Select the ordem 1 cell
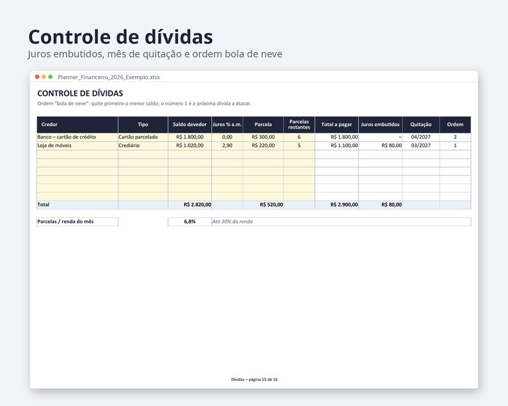Image resolution: width=508 pixels, height=406 pixels. [455, 146]
